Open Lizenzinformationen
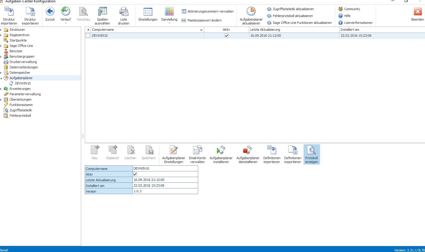This screenshot has height=252, width=425. pos(355,23)
